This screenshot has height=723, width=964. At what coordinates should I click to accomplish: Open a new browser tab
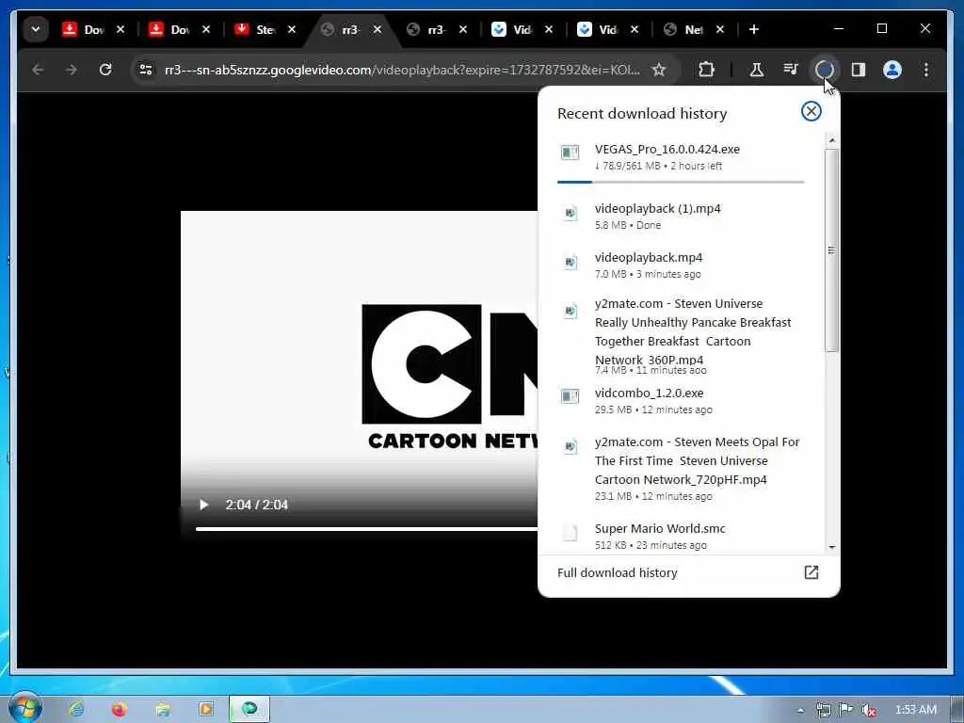click(x=754, y=29)
